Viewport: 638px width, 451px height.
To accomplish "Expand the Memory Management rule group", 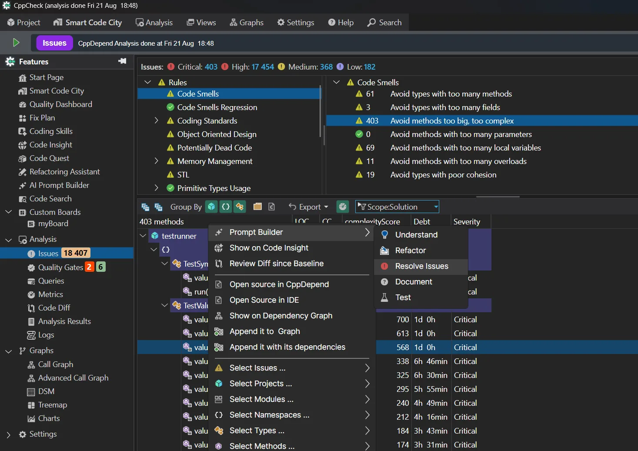I will pos(157,161).
